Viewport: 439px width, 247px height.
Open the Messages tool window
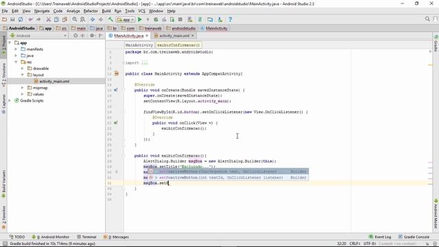(x=117, y=237)
